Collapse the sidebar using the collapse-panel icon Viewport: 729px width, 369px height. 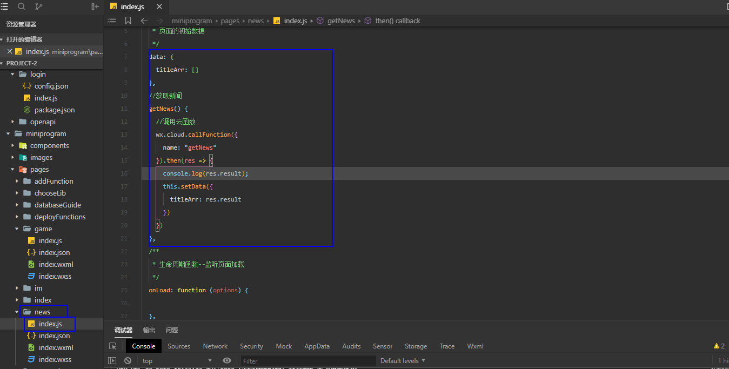click(96, 6)
